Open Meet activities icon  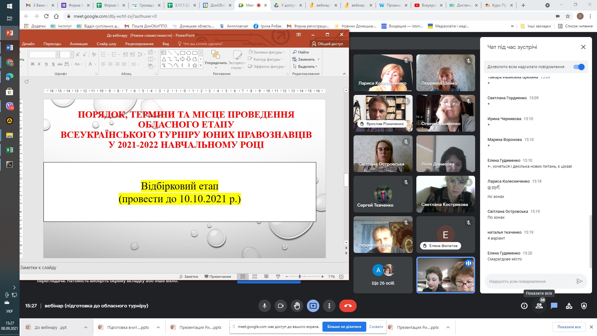(569, 306)
